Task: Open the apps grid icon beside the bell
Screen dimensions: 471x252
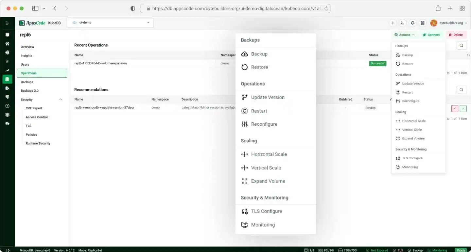Action: tap(423, 23)
